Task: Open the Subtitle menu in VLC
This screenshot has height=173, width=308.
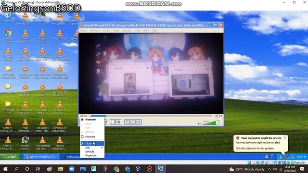Action: (x=127, y=31)
